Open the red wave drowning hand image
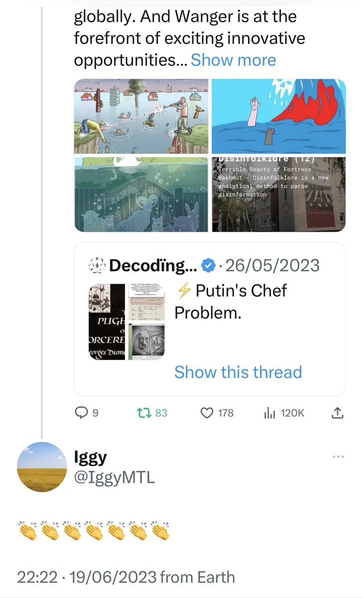Screen dimensions: 363x598 click(x=278, y=116)
